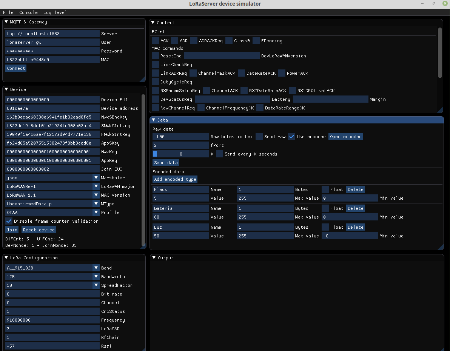Click the Raw bytes in hex field
The width and height of the screenshot is (450, 351).
181,137
